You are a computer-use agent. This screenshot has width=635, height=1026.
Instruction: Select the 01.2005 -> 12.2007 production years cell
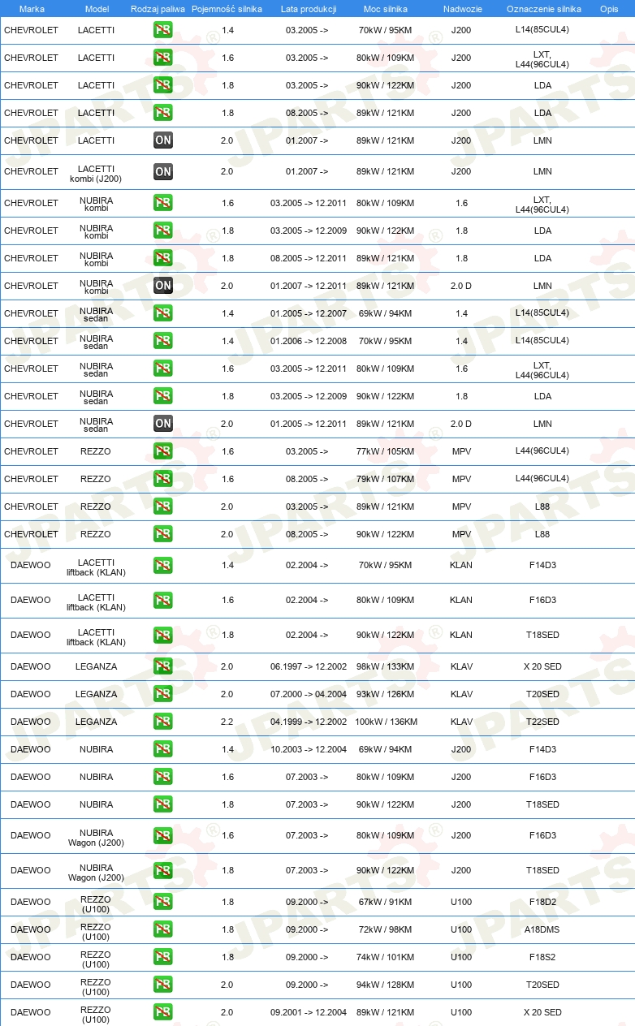click(309, 313)
